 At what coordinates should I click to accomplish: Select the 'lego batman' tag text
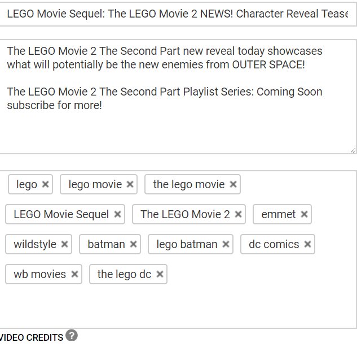(187, 244)
